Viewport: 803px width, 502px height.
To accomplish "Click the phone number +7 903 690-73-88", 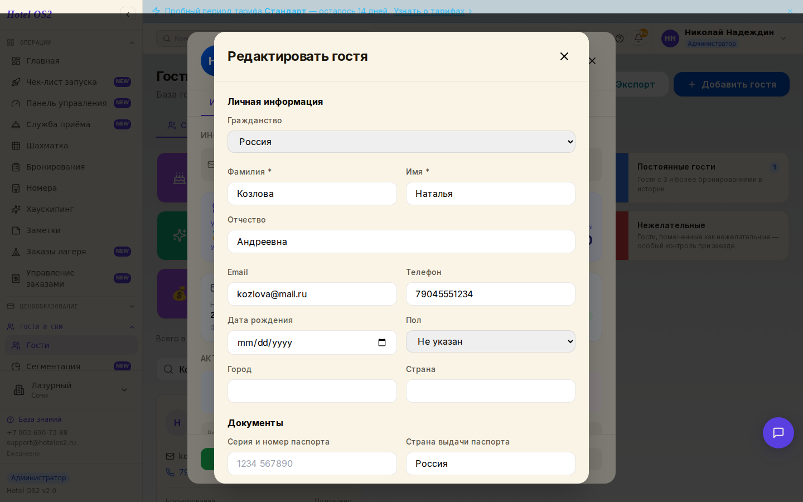I will [x=37, y=433].
